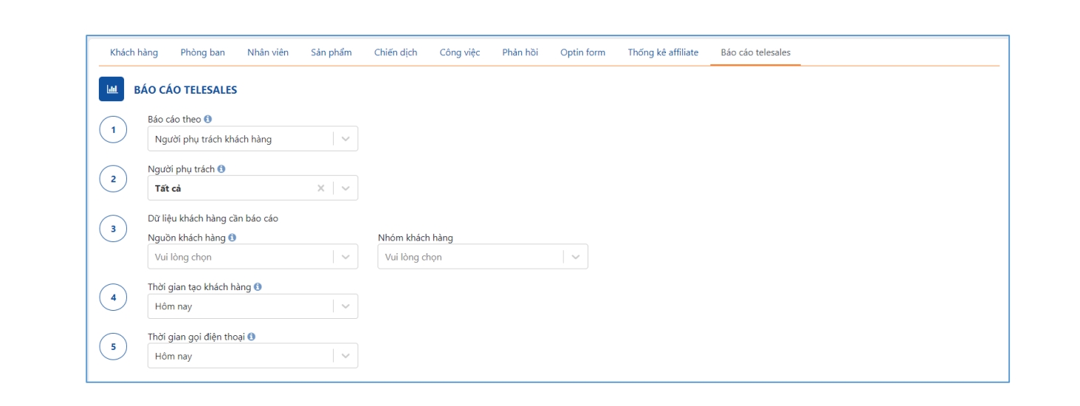Image resolution: width=1080 pixels, height=406 pixels.
Task: Expand Thời gian tạo khách hàng dropdown
Action: click(345, 306)
